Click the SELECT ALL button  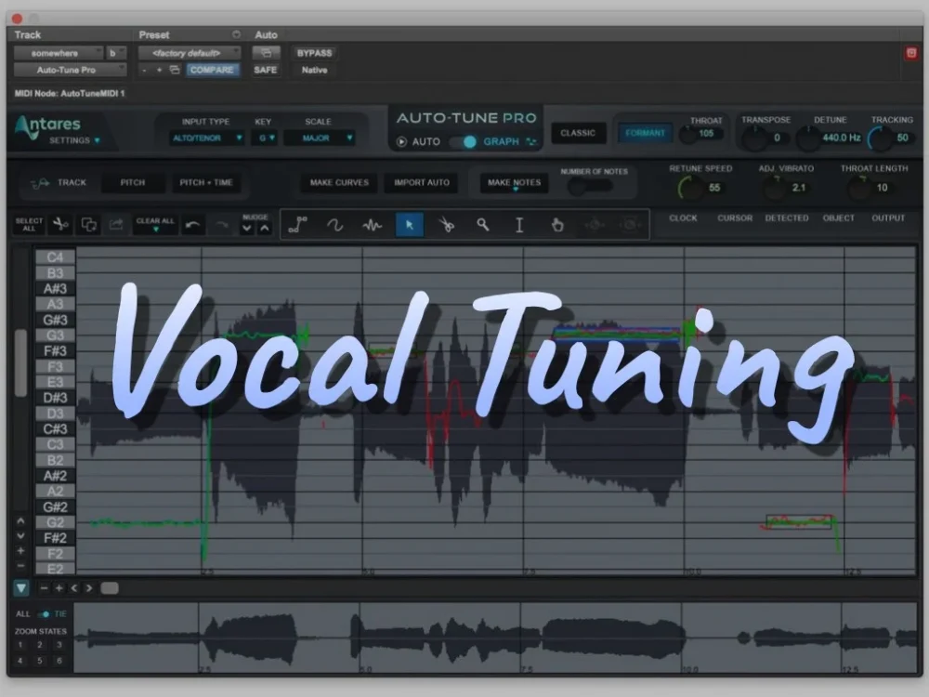click(29, 224)
